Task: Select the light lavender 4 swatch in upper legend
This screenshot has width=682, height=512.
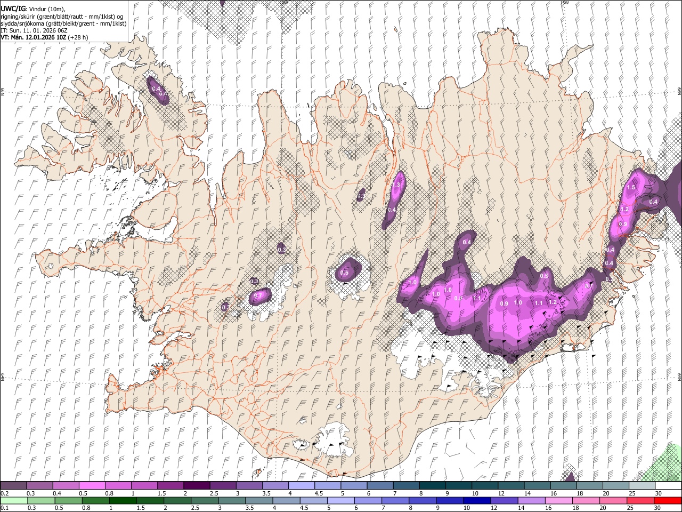Action: click(301, 486)
